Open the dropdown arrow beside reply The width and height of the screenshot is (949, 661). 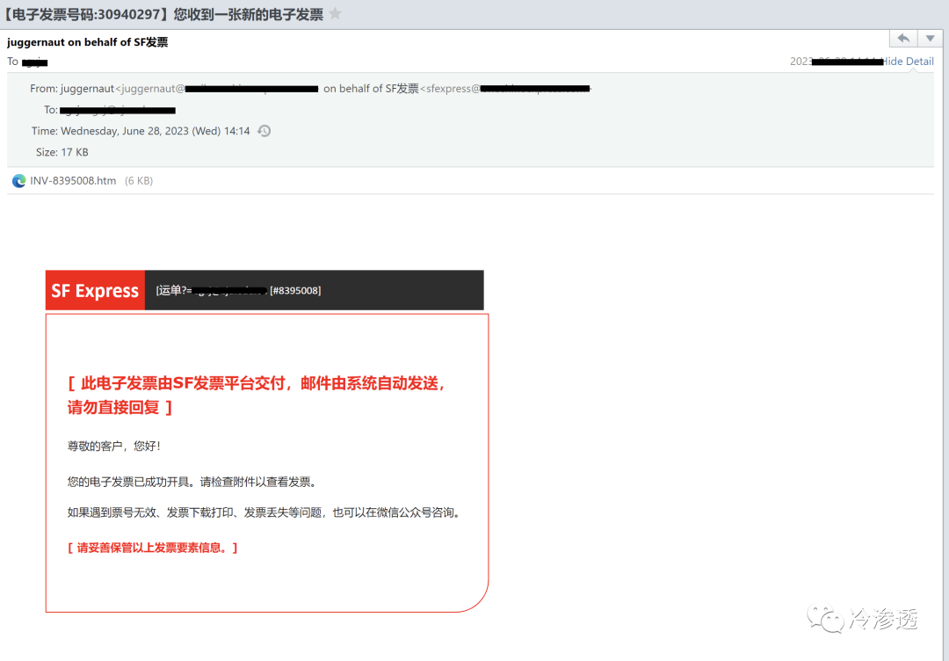click(x=931, y=39)
